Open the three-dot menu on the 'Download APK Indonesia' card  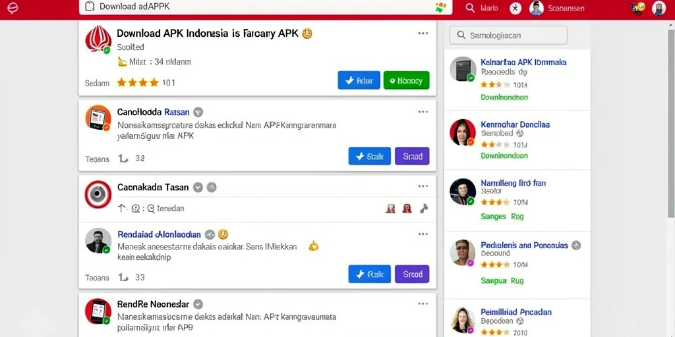coord(423,34)
